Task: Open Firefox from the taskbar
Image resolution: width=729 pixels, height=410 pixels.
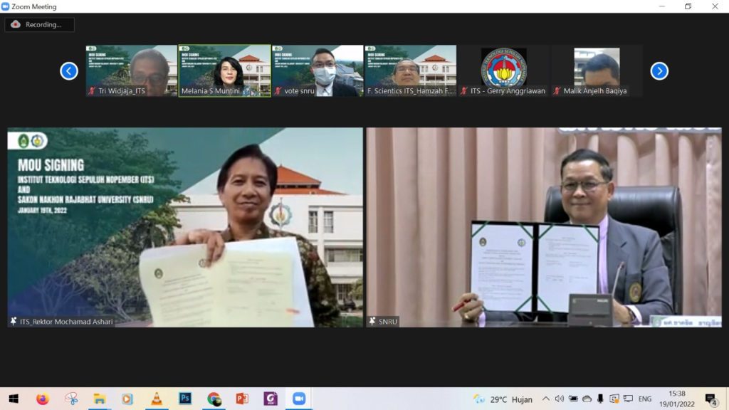Action: 43,399
